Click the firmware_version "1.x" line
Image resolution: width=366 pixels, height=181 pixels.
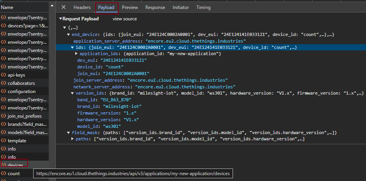(107, 113)
